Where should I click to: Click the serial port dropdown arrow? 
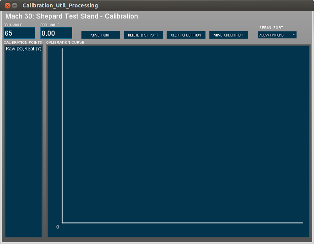coord(293,35)
